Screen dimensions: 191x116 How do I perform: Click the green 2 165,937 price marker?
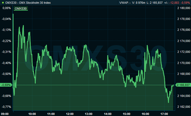(183, 85)
